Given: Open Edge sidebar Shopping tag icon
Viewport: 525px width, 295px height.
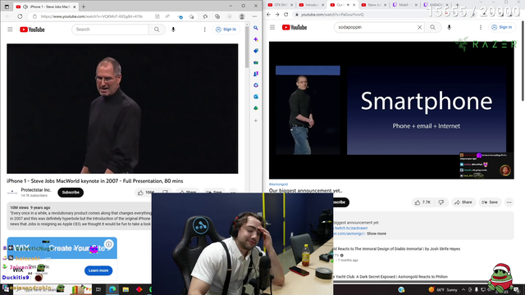Looking at the screenshot, I should coord(256,51).
